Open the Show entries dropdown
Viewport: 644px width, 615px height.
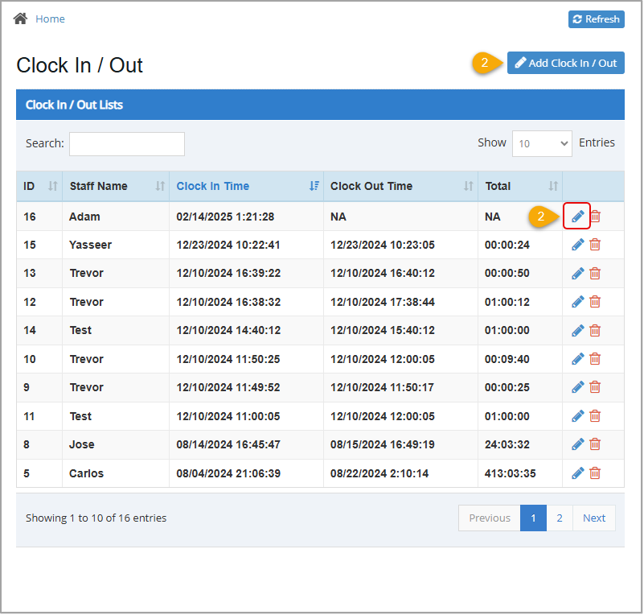pyautogui.click(x=541, y=142)
